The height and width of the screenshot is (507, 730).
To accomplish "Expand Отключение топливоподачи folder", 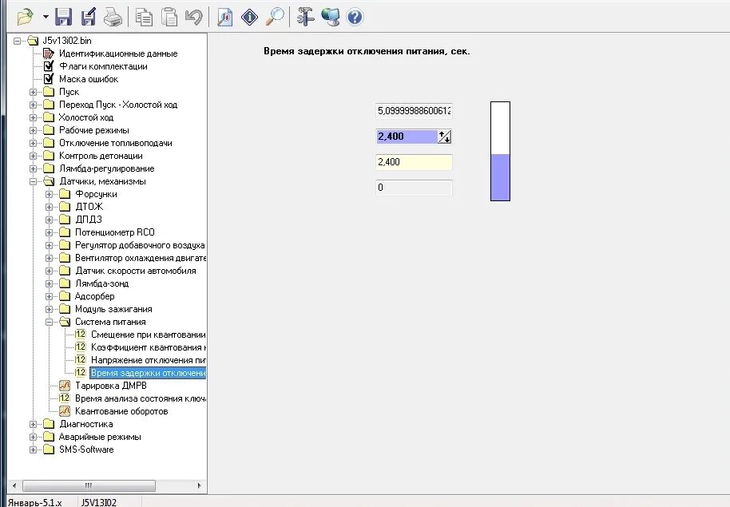I will click(33, 144).
